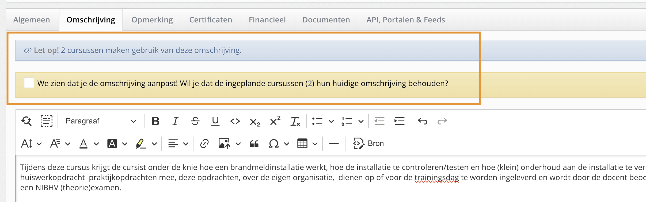This screenshot has width=646, height=202.
Task: Open the Paragraaf heading dropdown
Action: [101, 121]
